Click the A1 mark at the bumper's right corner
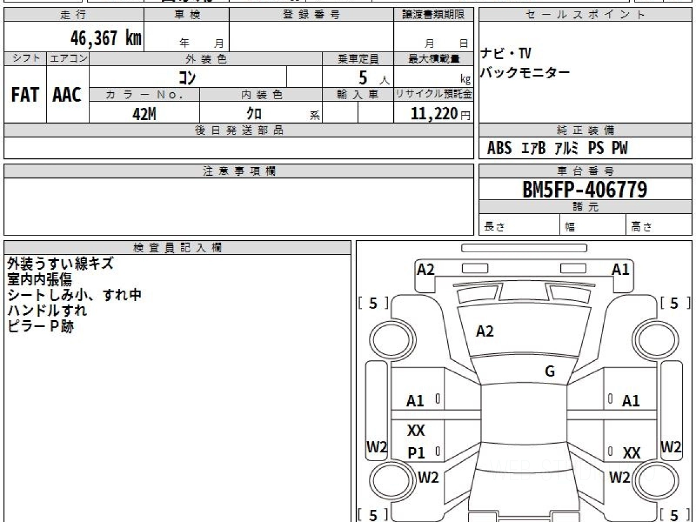The width and height of the screenshot is (696, 522). click(621, 269)
